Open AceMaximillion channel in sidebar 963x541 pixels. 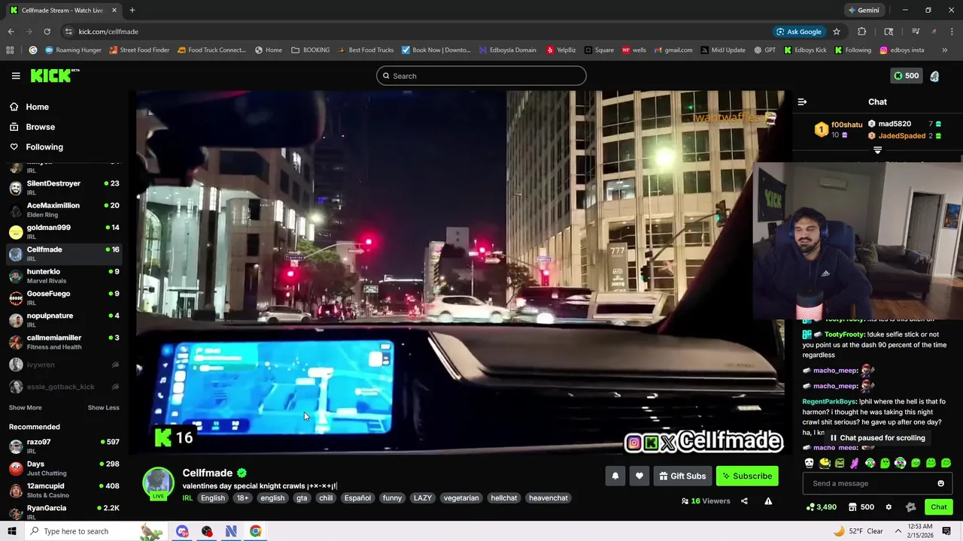(63, 210)
